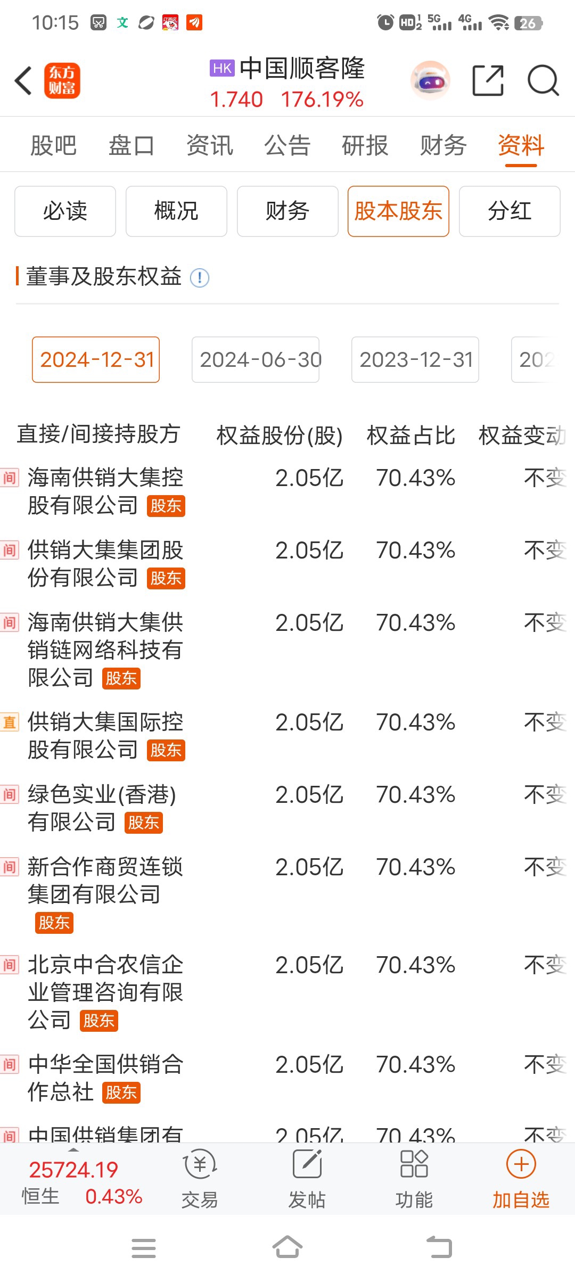Tap Android home navigation button
The image size is (575, 1282).
tap(287, 1247)
